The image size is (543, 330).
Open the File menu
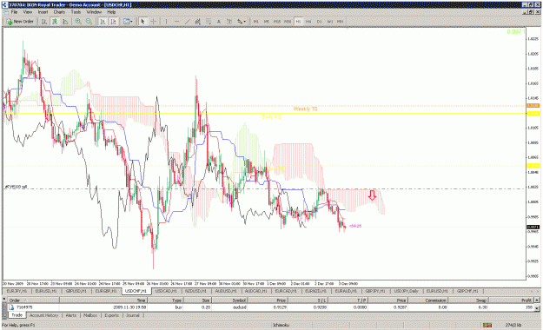click(x=14, y=12)
